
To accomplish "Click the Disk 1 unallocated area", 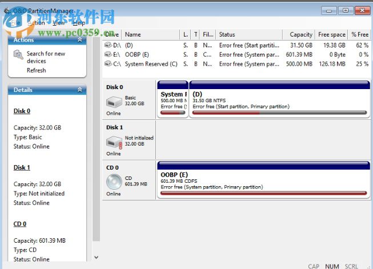I will [x=263, y=139].
